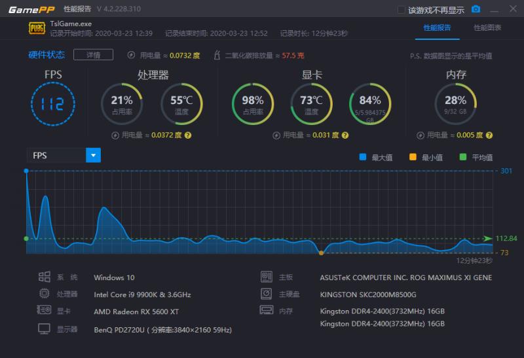Click the Windows 10 system text
The image size is (524, 358).
tap(114, 277)
